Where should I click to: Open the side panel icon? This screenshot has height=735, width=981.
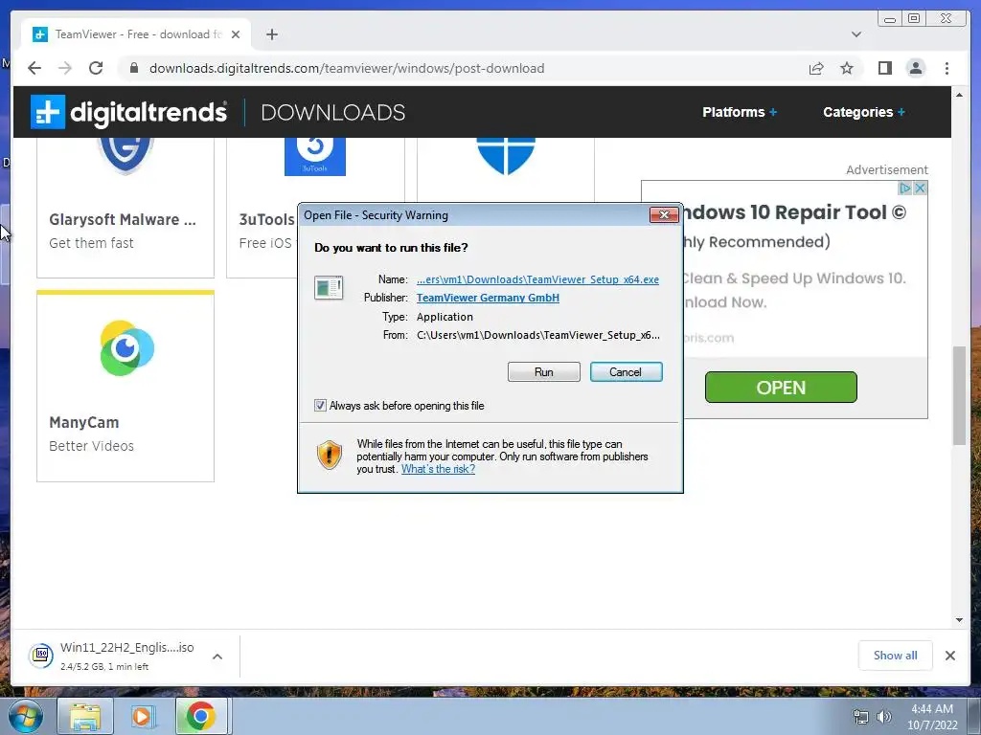click(884, 68)
